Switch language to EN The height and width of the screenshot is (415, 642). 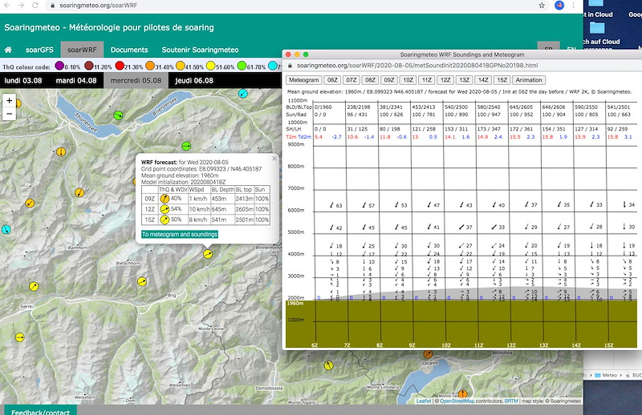tap(571, 49)
